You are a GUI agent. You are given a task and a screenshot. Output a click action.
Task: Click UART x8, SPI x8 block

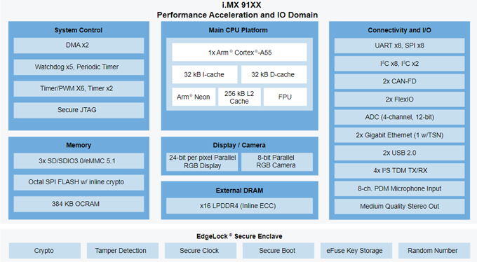tap(399, 46)
